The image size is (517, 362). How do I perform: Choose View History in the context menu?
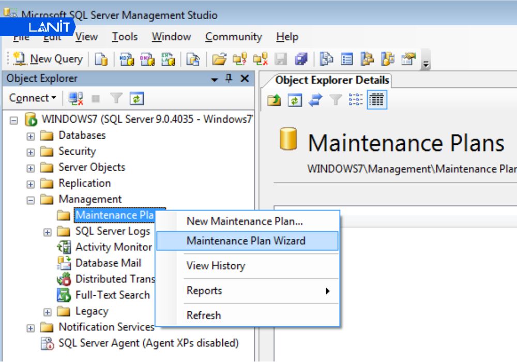point(216,266)
